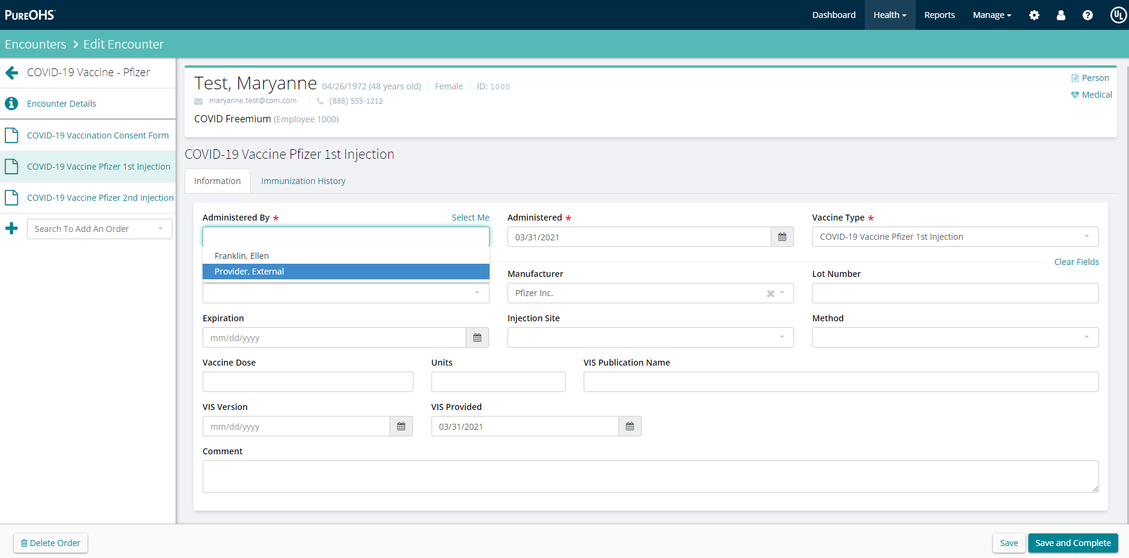Open COVID-19 Vaccination Consent Form
Screen dimensions: 1129x558
pyautogui.click(x=98, y=135)
